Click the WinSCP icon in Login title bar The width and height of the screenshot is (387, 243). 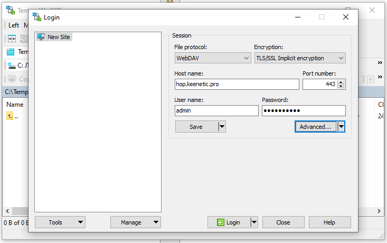coord(37,17)
